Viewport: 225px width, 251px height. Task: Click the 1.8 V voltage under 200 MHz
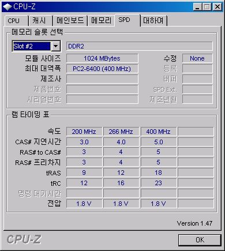84,204
